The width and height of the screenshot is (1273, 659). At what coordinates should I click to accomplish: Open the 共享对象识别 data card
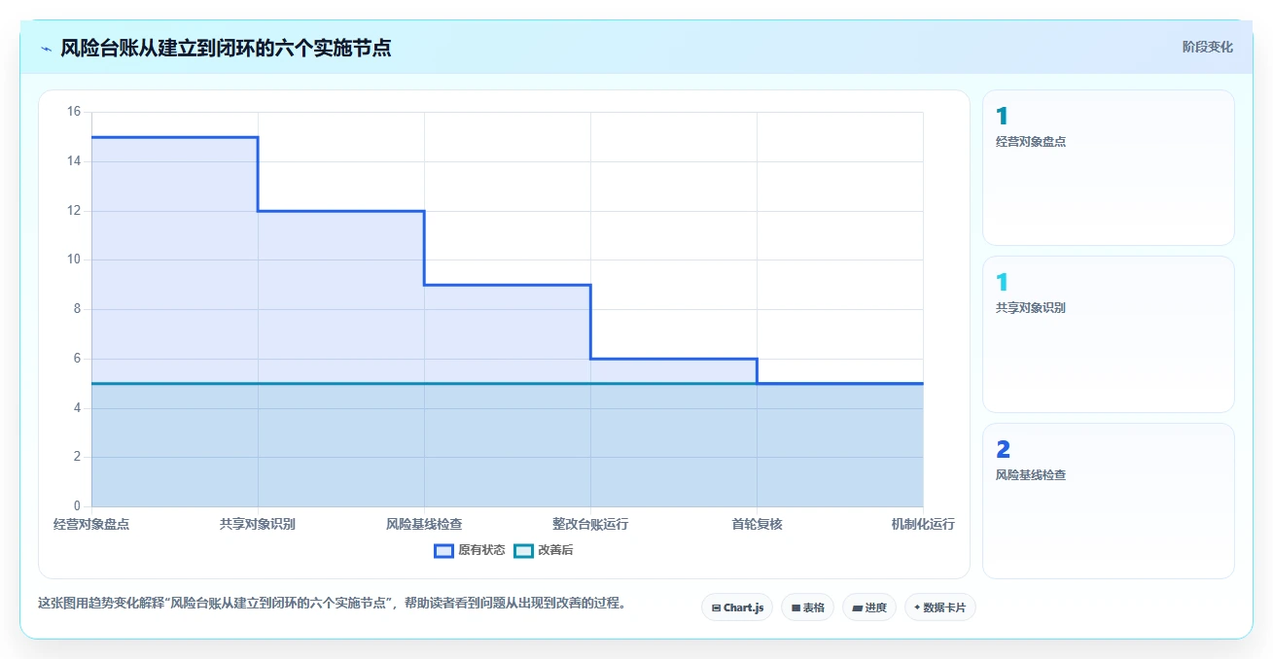pos(1108,334)
